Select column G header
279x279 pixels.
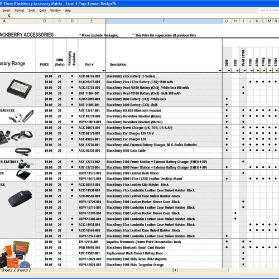(227, 21)
